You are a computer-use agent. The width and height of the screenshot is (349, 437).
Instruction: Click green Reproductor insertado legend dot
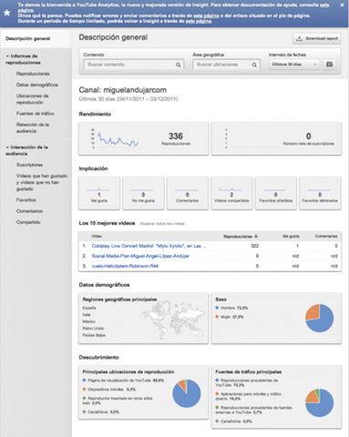pyautogui.click(x=84, y=398)
